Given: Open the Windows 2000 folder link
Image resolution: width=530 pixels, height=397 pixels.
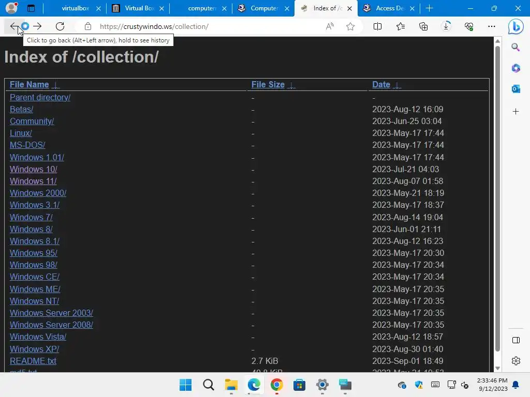Looking at the screenshot, I should pyautogui.click(x=38, y=193).
